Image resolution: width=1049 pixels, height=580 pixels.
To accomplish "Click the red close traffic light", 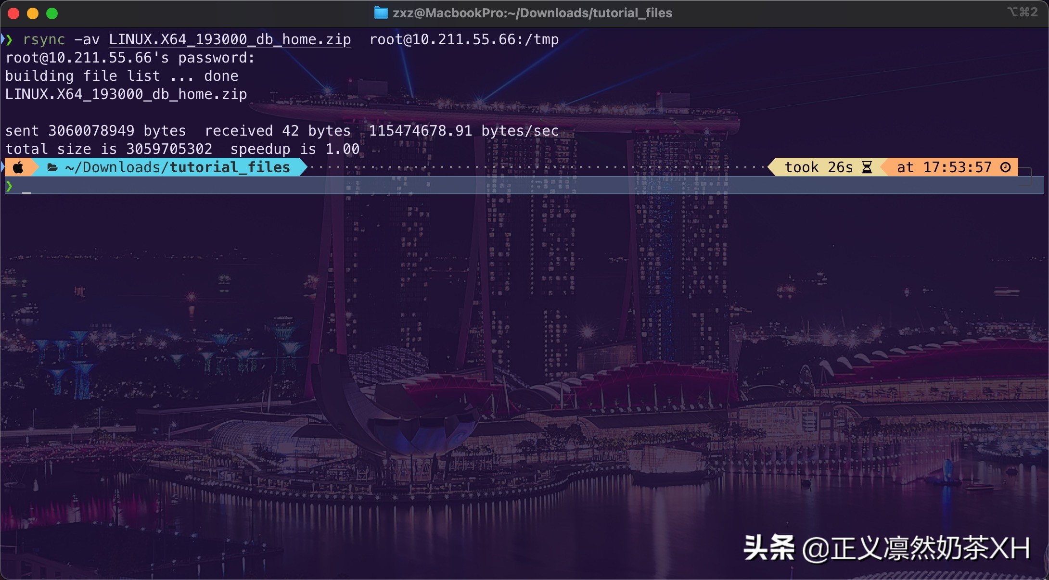I will pos(13,14).
